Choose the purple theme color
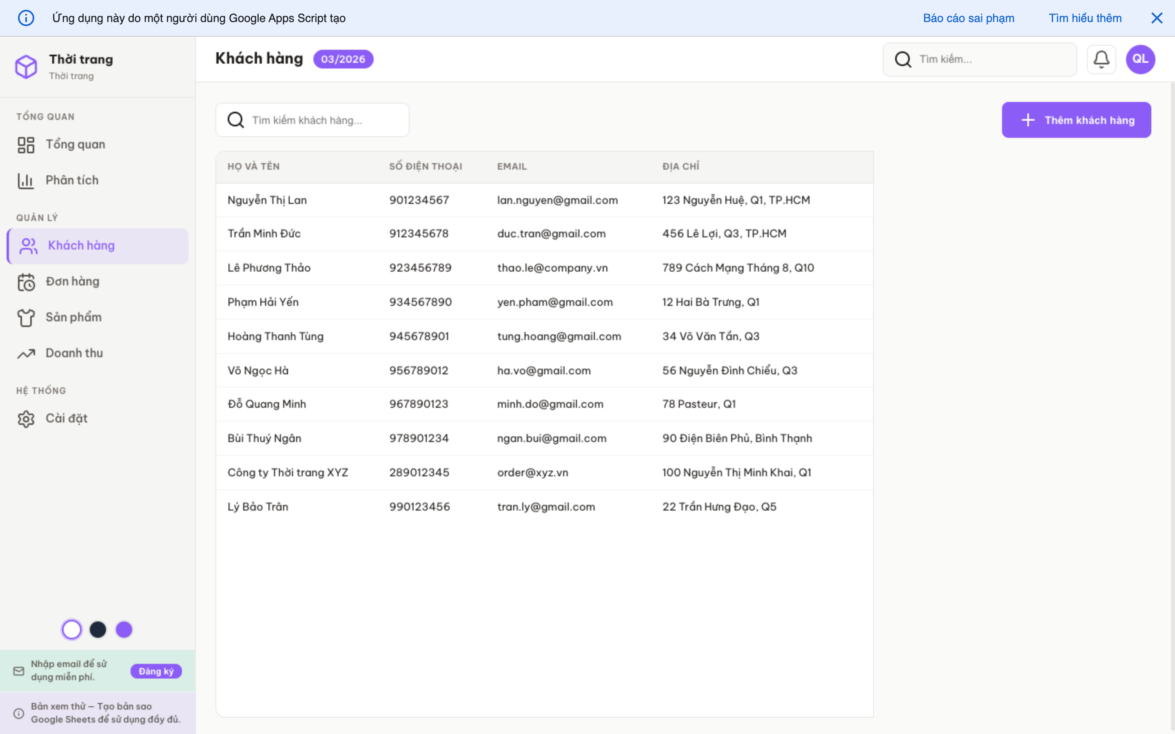The height and width of the screenshot is (734, 1175). 124,629
